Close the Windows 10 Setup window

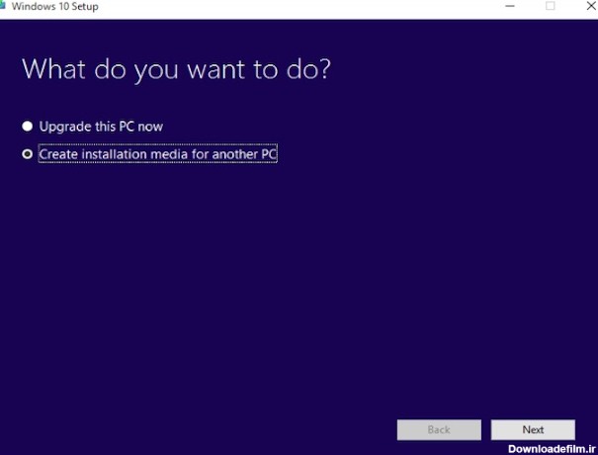[590, 6]
